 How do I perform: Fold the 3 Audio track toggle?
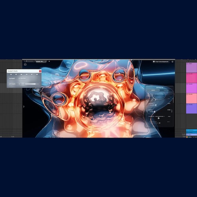pyautogui.click(x=187, y=84)
